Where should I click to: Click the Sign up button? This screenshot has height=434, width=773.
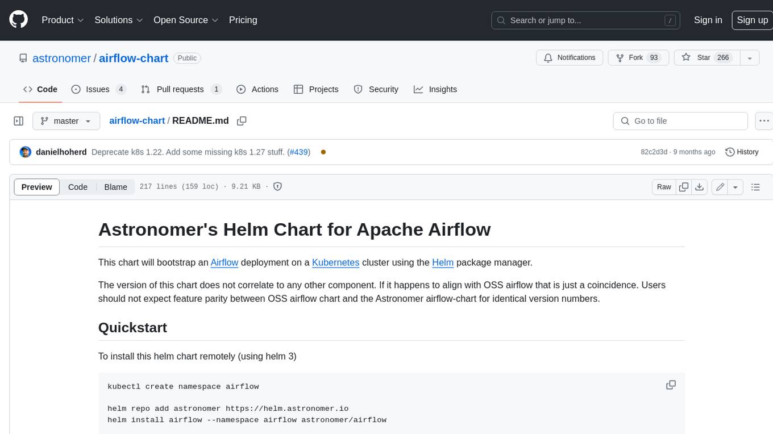coord(752,20)
